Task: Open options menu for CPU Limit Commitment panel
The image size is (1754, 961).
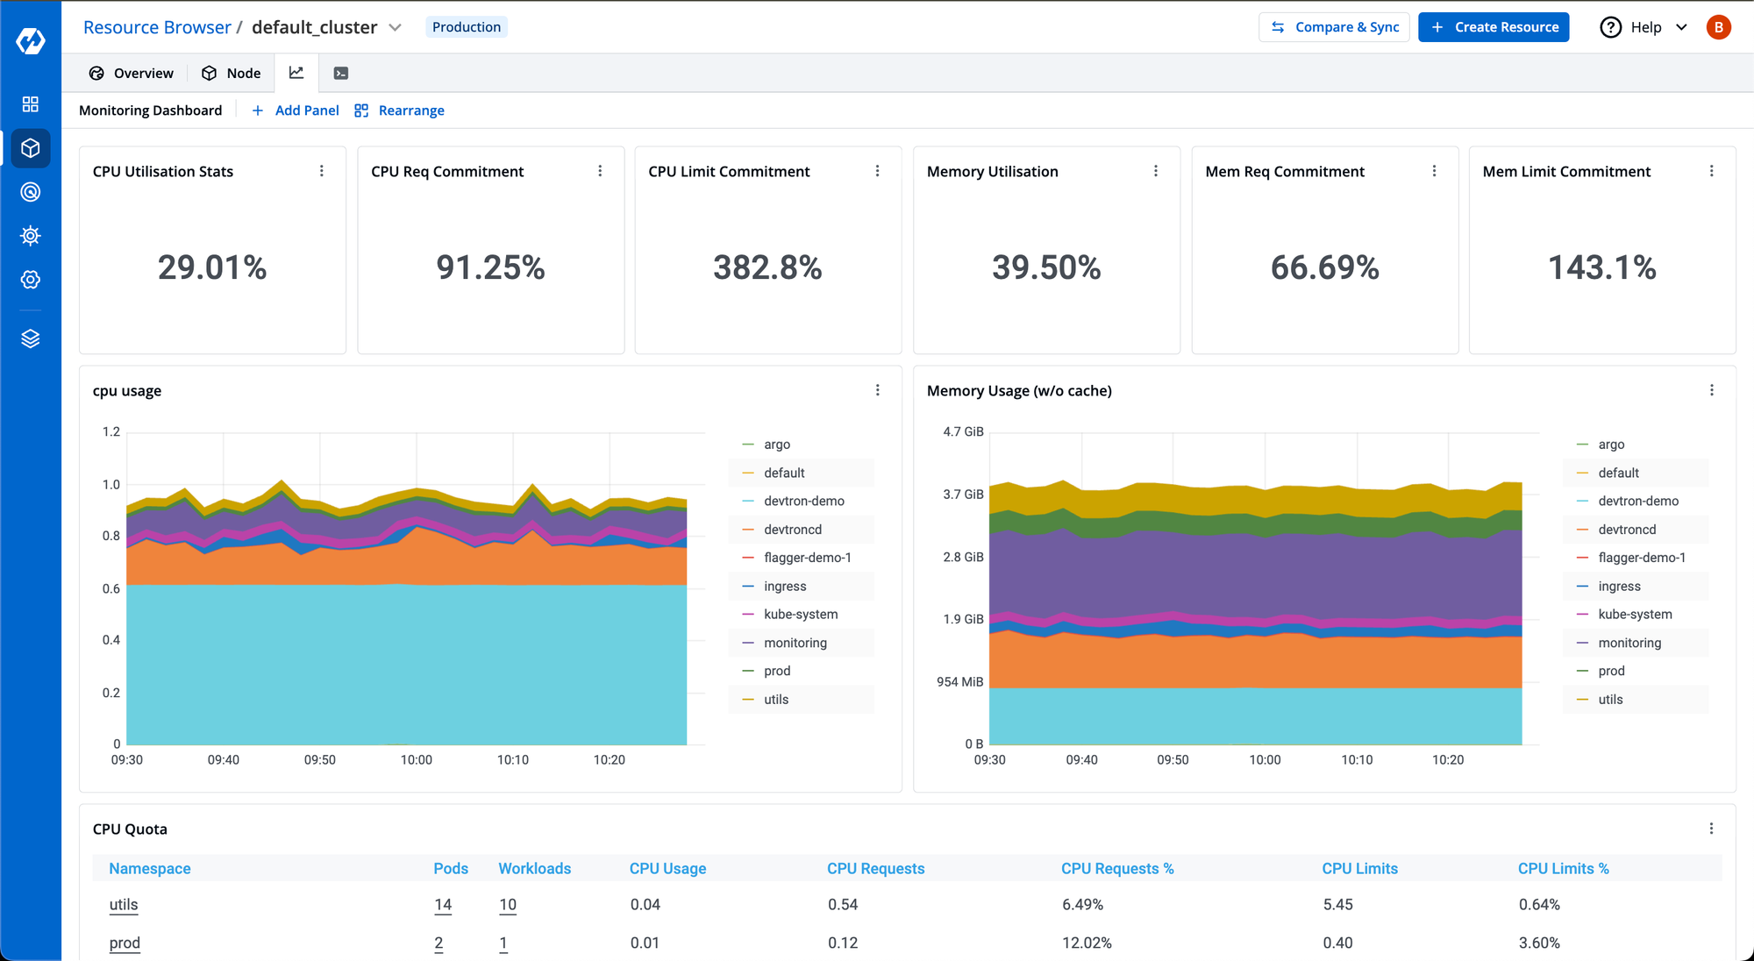Action: (x=877, y=171)
